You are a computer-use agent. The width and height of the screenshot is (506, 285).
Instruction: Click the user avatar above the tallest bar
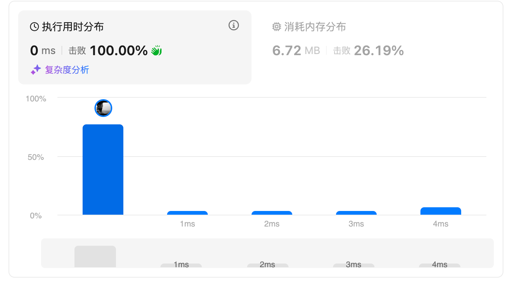click(x=103, y=108)
